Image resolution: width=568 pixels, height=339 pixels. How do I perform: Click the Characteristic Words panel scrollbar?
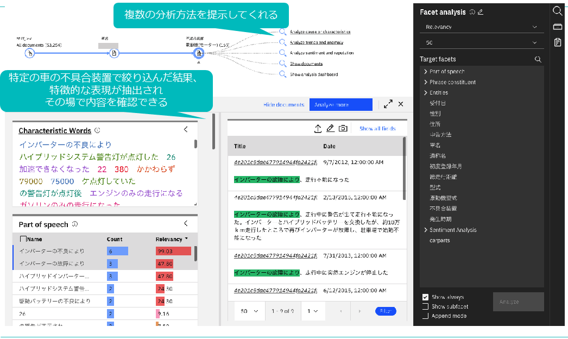point(196,145)
